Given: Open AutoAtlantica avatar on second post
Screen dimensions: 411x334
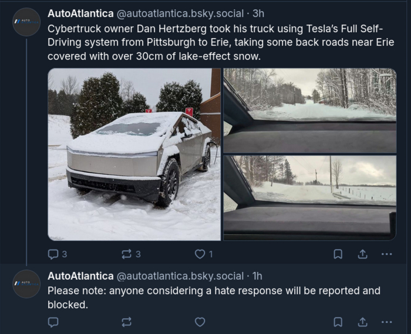Looking at the screenshot, I should [26, 284].
